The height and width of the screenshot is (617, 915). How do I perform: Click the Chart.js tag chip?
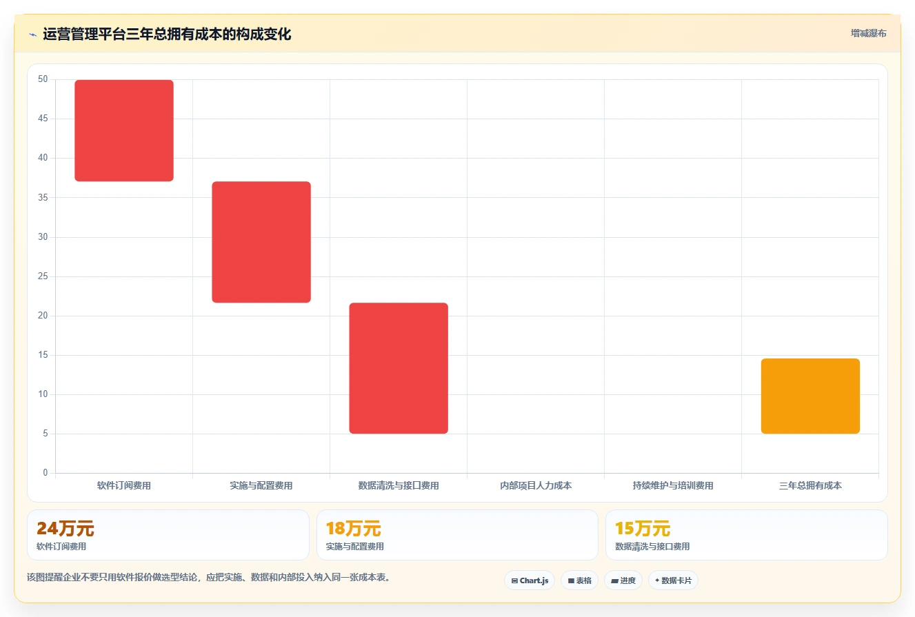tap(530, 580)
